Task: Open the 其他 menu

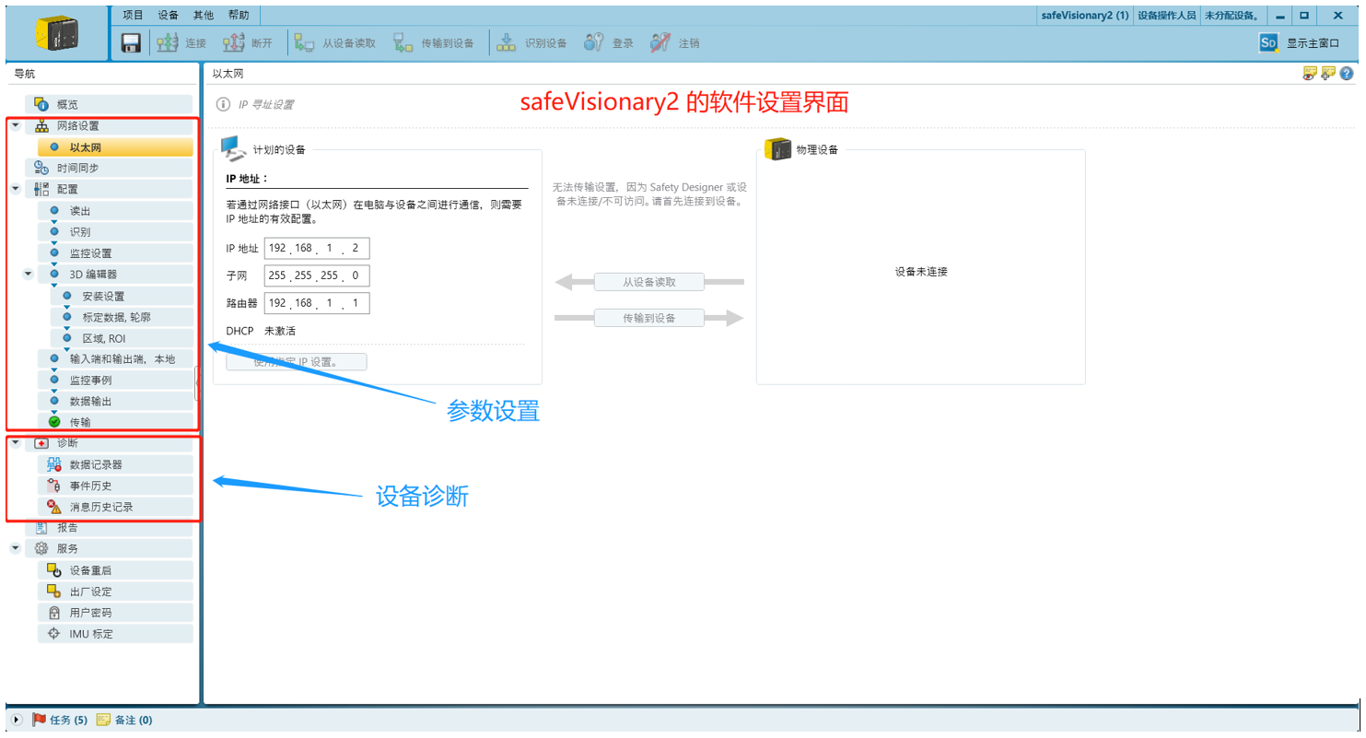Action: coord(204,15)
